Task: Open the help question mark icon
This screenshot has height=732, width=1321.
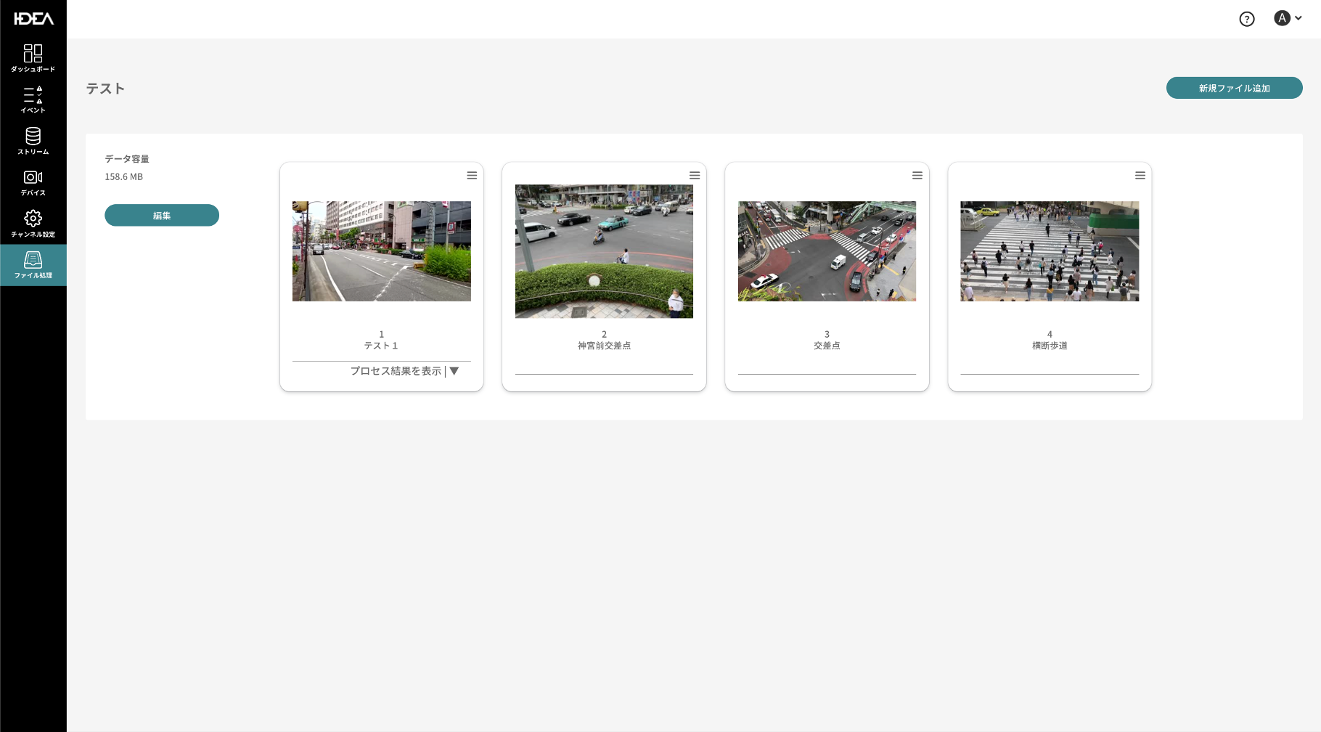Action: click(x=1247, y=19)
